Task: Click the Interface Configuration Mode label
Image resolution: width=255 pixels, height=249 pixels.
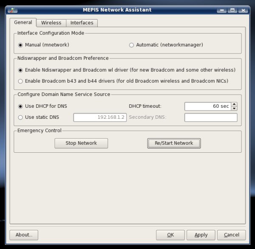Action: point(51,33)
